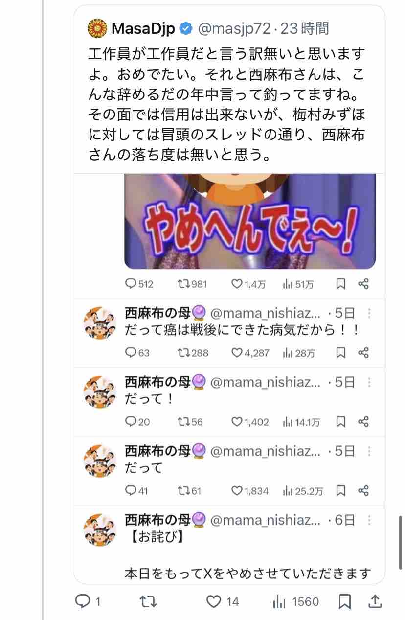Reply to the post with 512 comments
The height and width of the screenshot is (620, 405).
coord(139,284)
